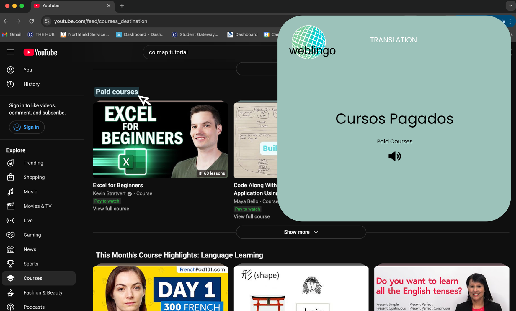516x311 pixels.
Task: Click the green Pay to watch label
Action: pos(107,201)
